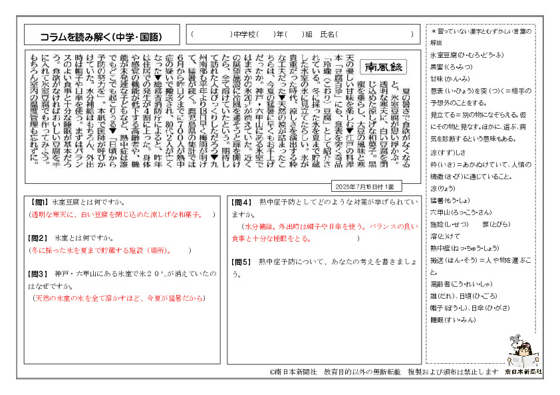Click the red answer 冬に採った氷を夏まで貯蔵する施設
This screenshot has width=560, height=395.
pos(101,250)
